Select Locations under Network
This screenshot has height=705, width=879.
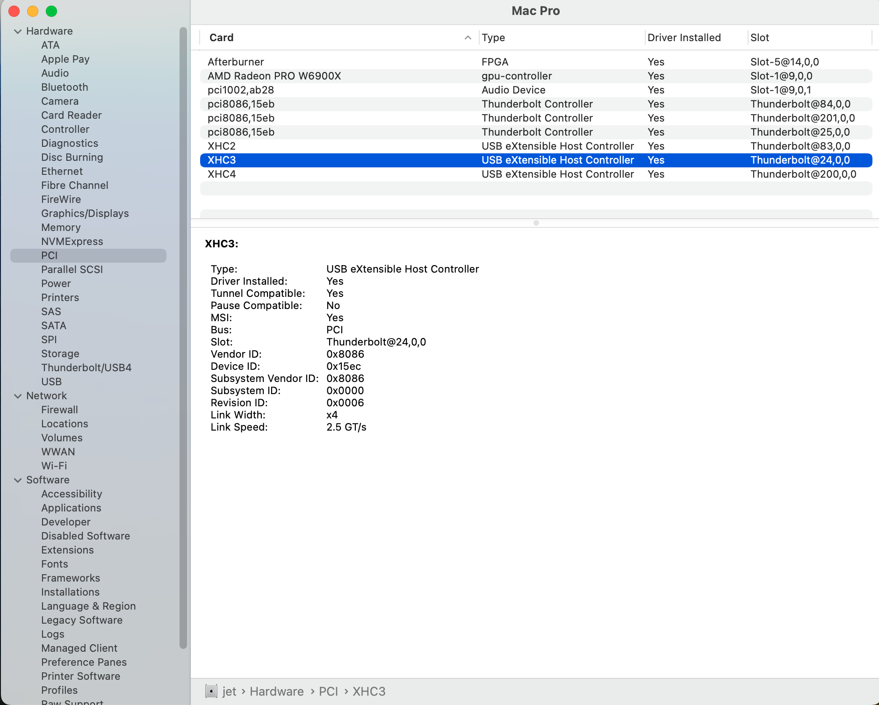(65, 424)
